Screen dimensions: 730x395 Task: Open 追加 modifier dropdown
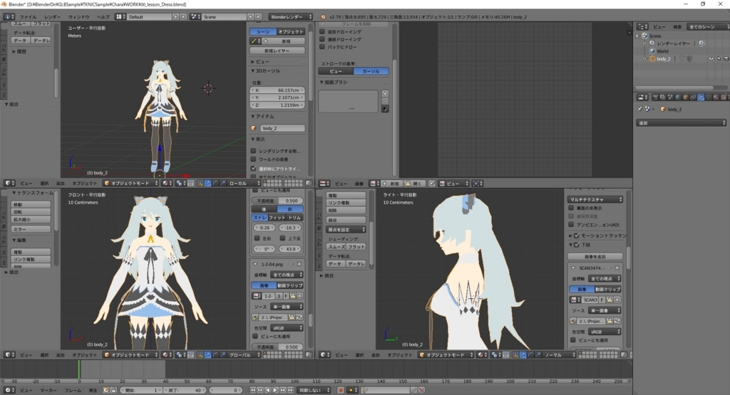point(681,122)
